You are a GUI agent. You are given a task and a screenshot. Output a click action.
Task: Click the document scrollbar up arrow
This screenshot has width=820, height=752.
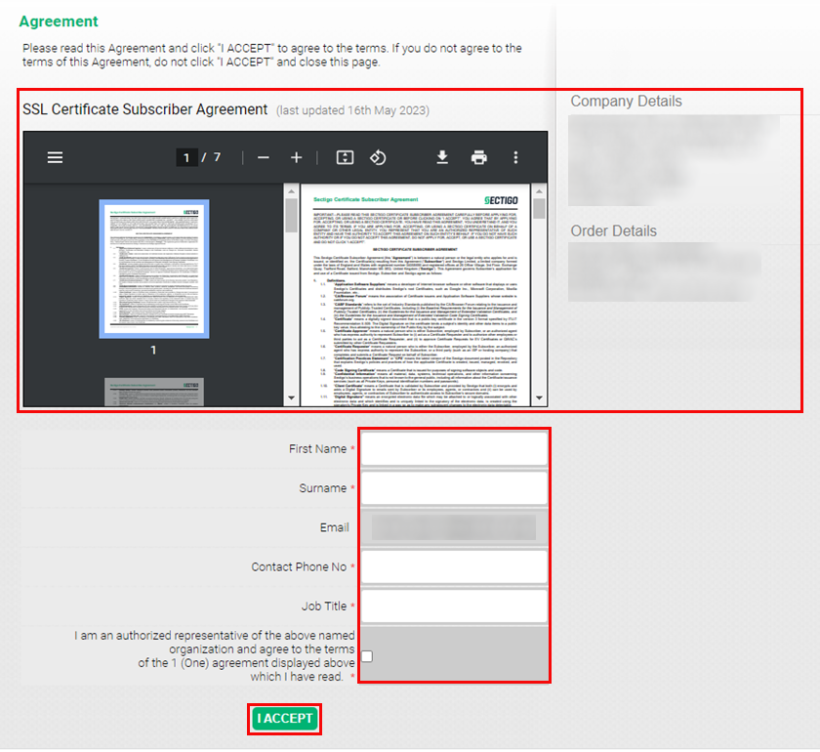[x=540, y=190]
